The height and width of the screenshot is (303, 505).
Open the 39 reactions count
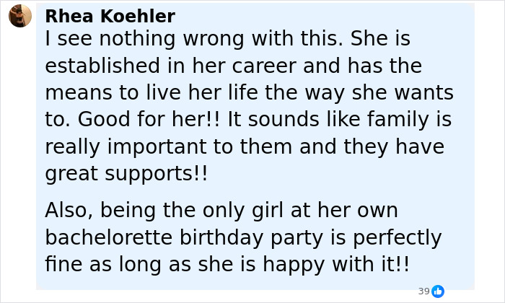tap(423, 291)
